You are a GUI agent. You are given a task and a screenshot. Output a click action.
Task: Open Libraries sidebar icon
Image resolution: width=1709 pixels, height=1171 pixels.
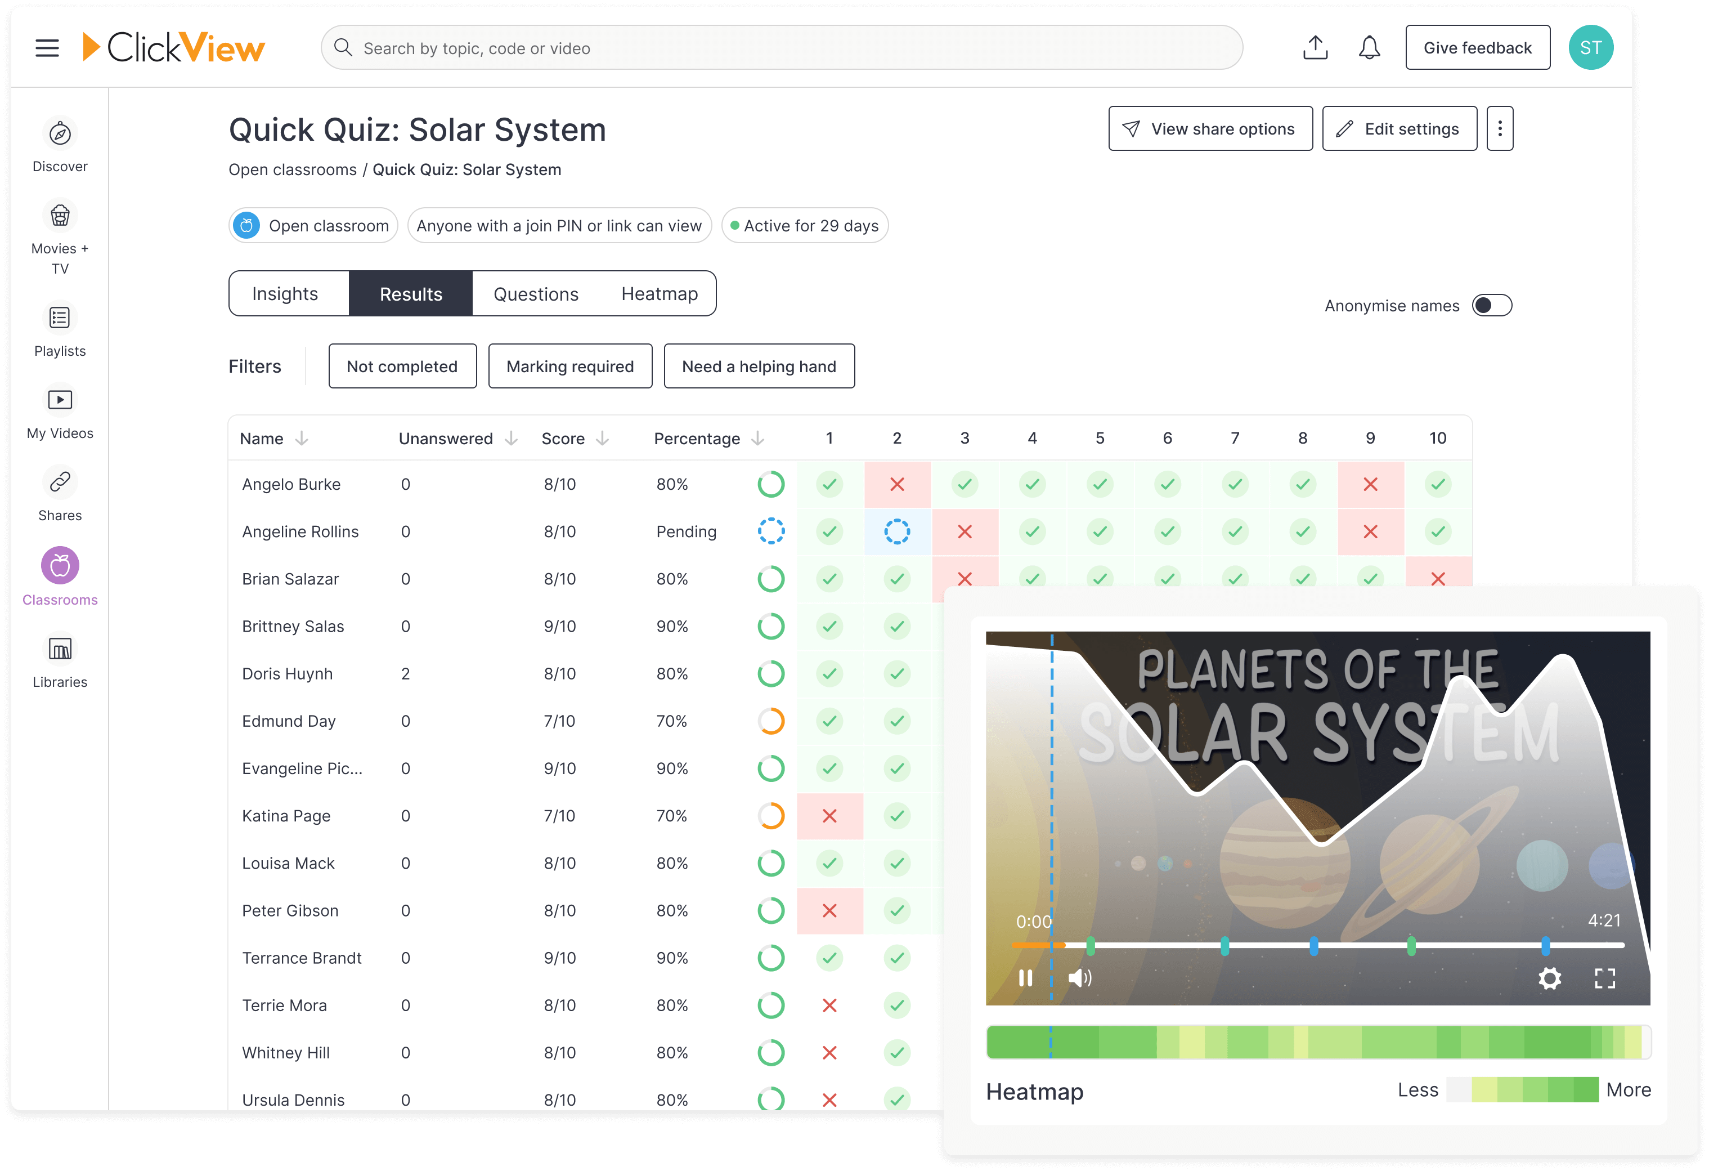pyautogui.click(x=60, y=650)
